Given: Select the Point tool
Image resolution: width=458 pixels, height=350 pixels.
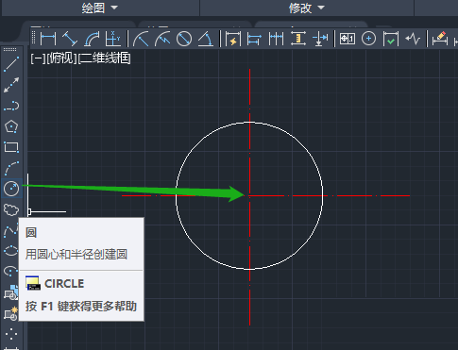Looking at the screenshot, I should pyautogui.click(x=11, y=334).
